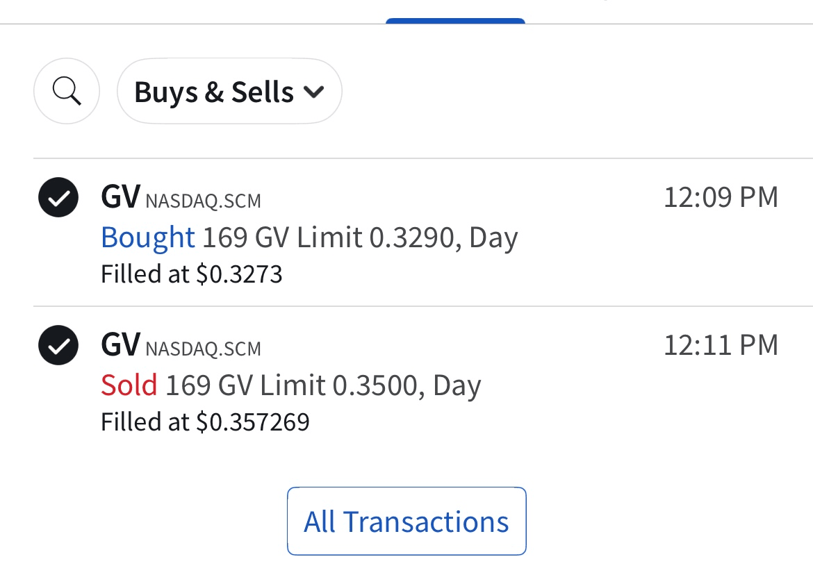Expand the Buys & Sells filter dropdown

coord(229,92)
